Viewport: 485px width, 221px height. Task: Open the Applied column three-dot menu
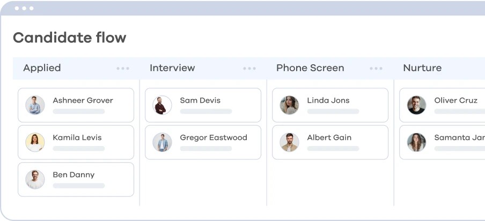click(x=123, y=68)
